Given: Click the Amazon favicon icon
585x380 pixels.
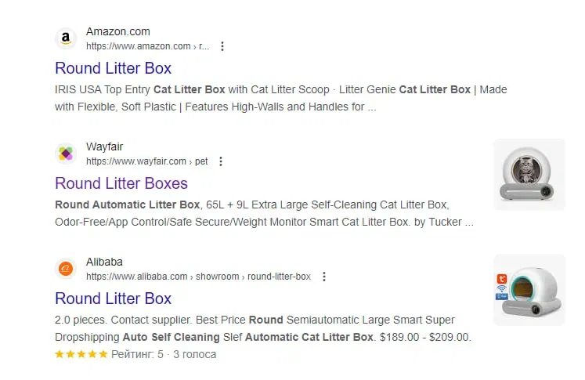Looking at the screenshot, I should click(67, 38).
